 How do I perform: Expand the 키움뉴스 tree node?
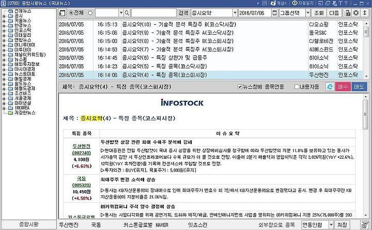(x=4, y=21)
